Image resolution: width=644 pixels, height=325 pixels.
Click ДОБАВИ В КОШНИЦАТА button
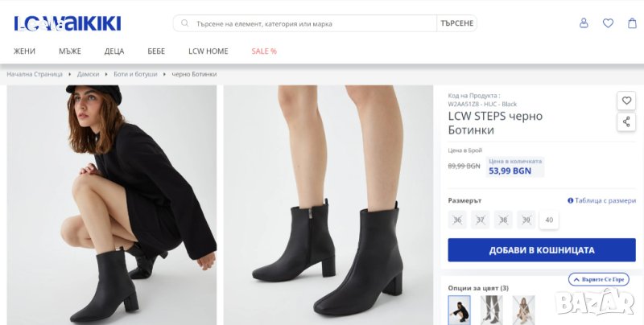[541, 250]
